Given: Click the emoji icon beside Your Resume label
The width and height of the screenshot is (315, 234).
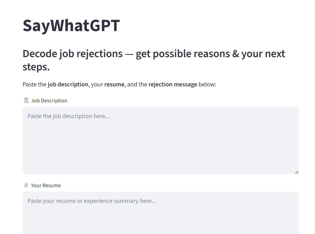Looking at the screenshot, I should (26, 185).
